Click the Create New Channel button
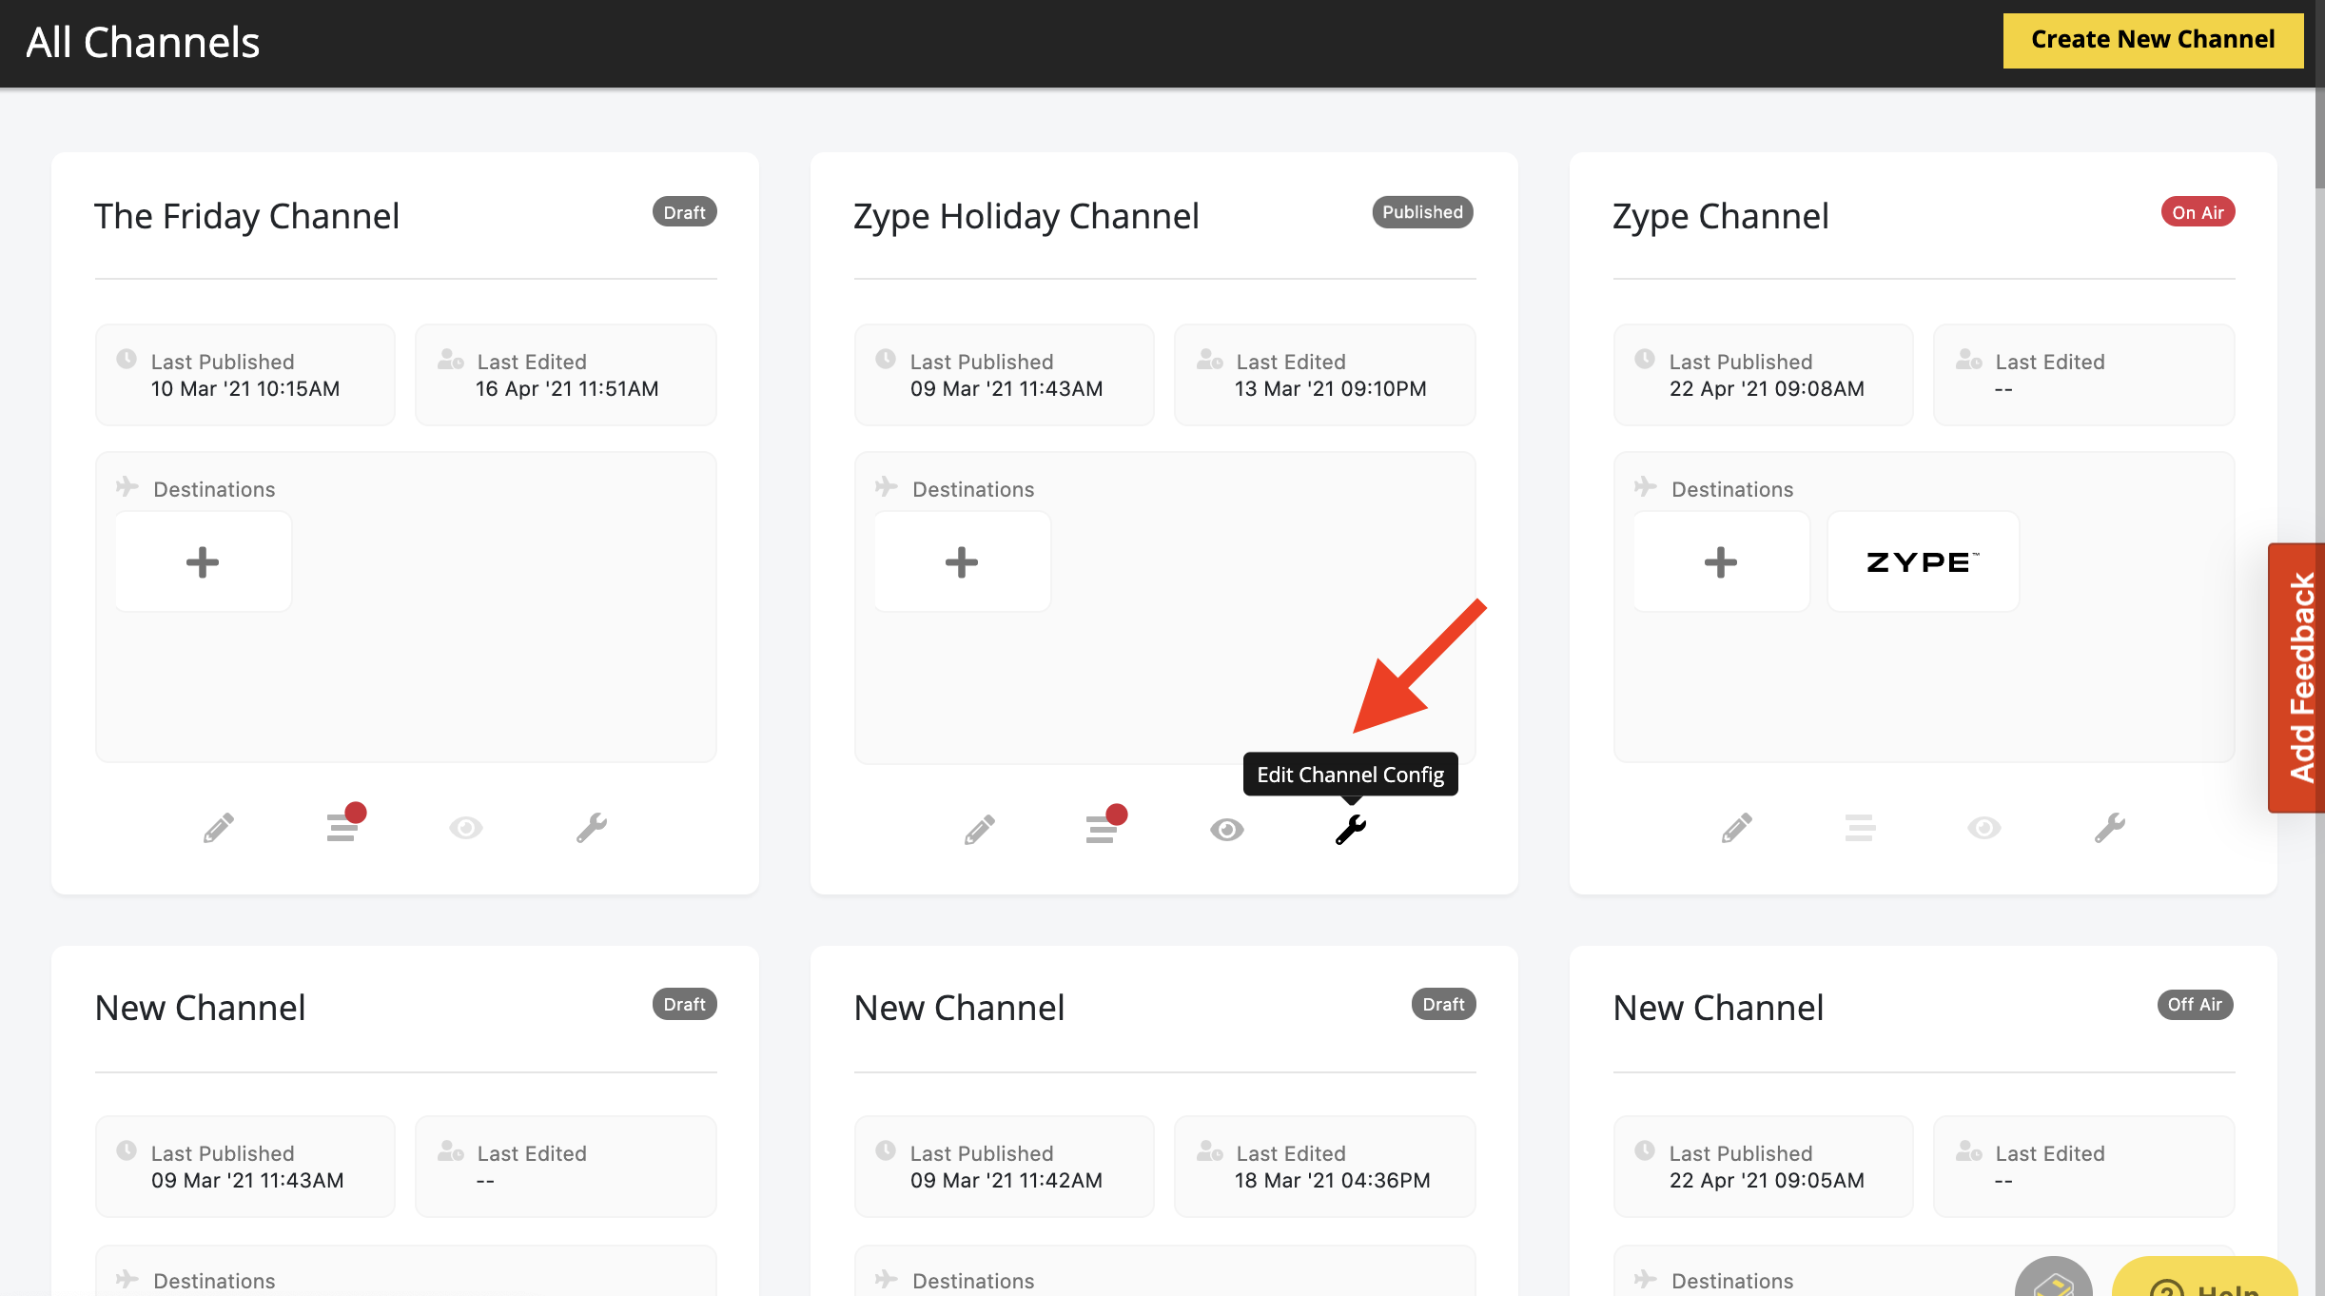This screenshot has width=2325, height=1296. [2153, 40]
